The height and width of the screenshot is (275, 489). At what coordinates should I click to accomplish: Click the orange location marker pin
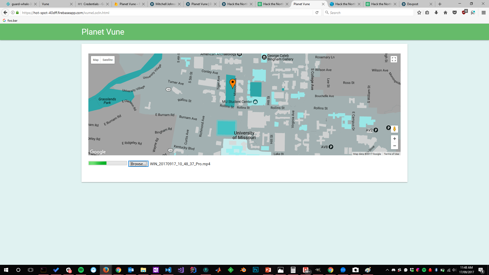click(232, 83)
